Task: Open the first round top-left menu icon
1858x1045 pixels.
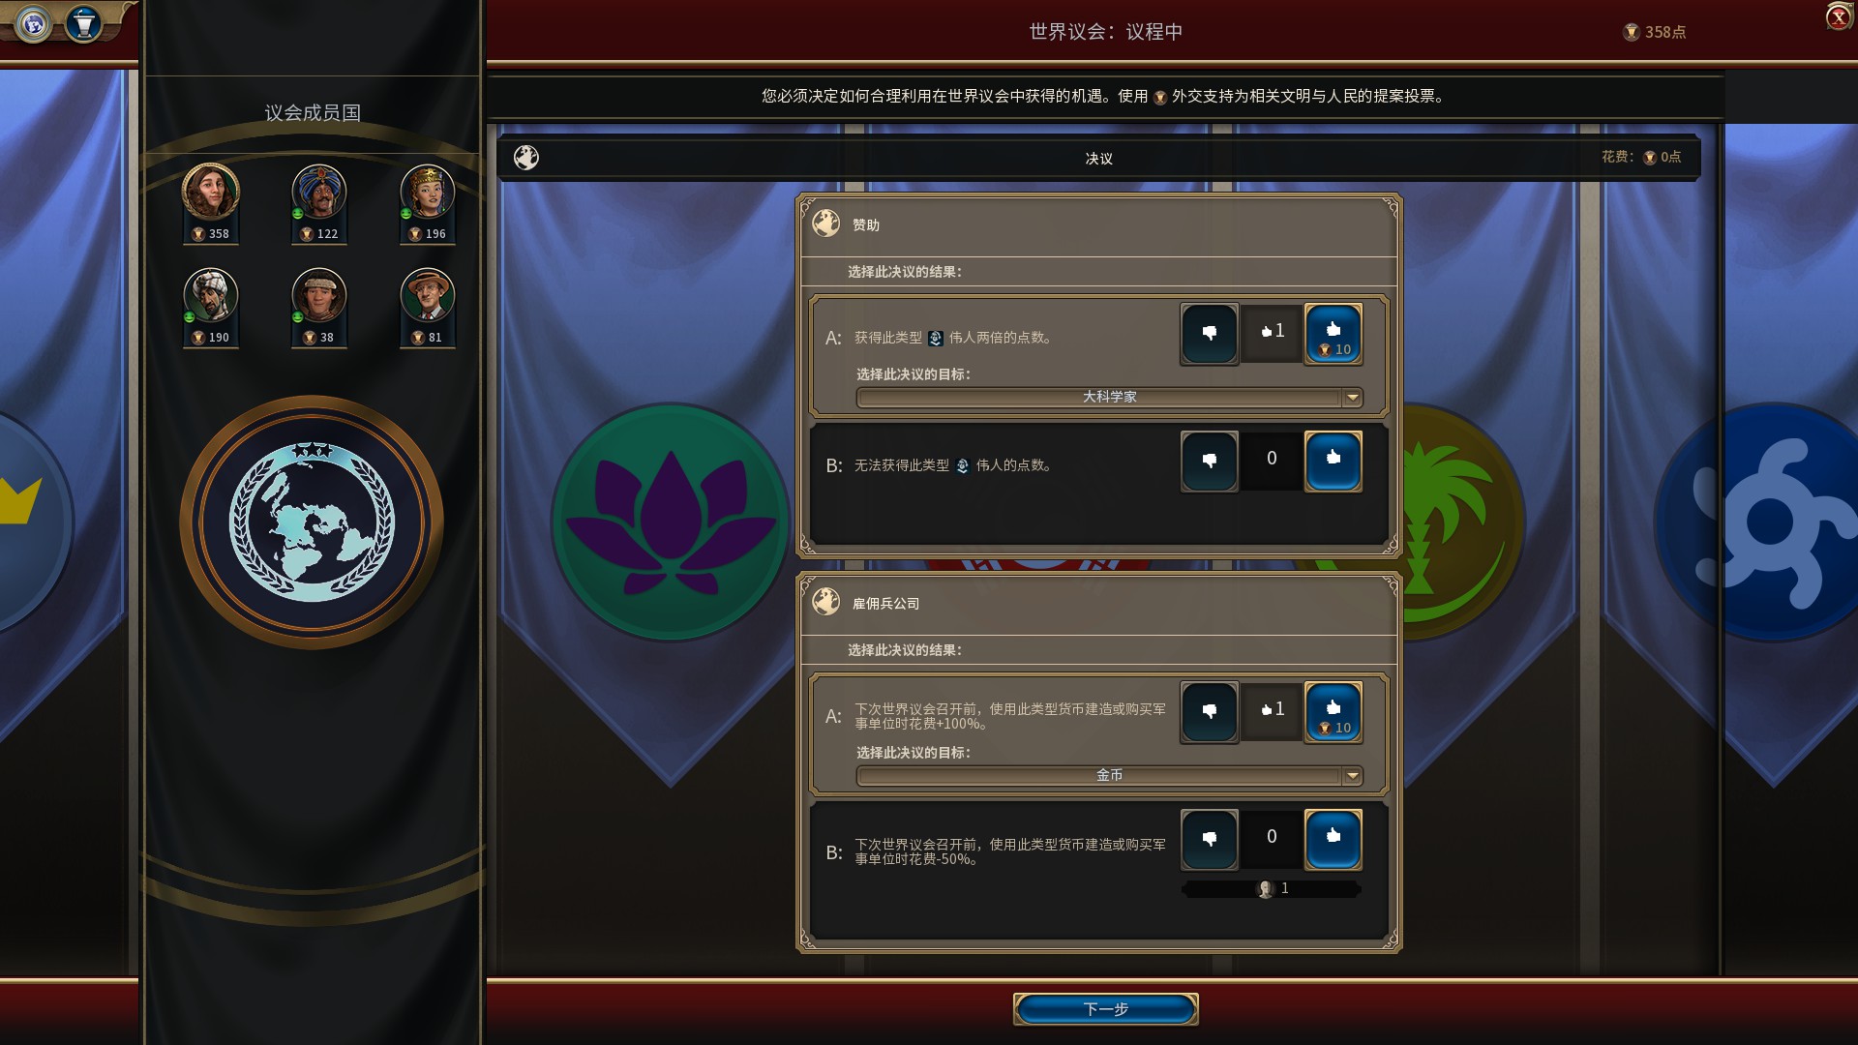Action: point(34,23)
